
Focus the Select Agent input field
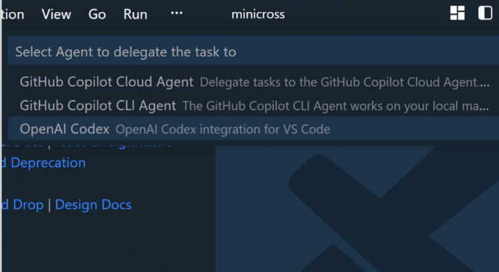click(253, 52)
